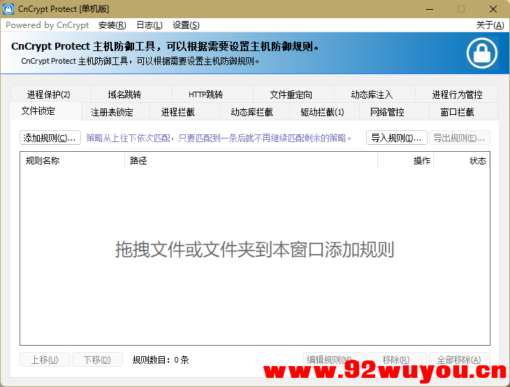Screen dimensions: 510x387
Task: Select the 注册表锁定 tab
Action: tap(112, 112)
